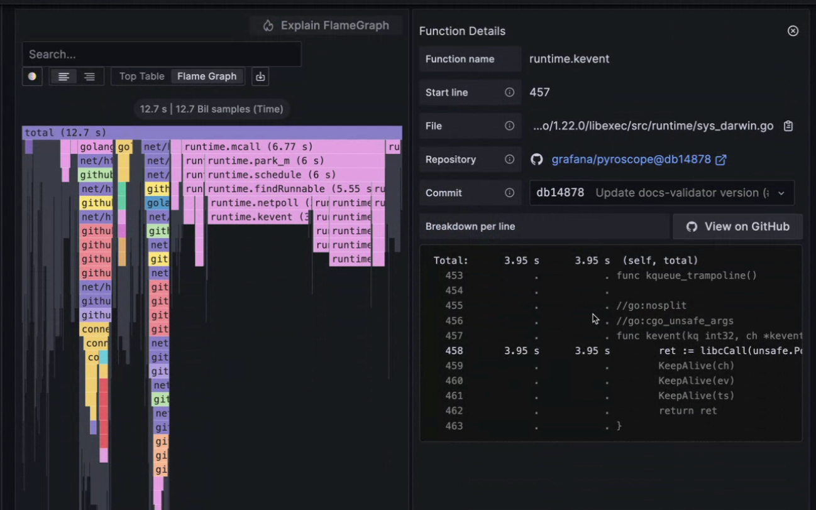The image size is (816, 510).
Task: Switch to the Flame Graph view
Action: click(x=207, y=77)
